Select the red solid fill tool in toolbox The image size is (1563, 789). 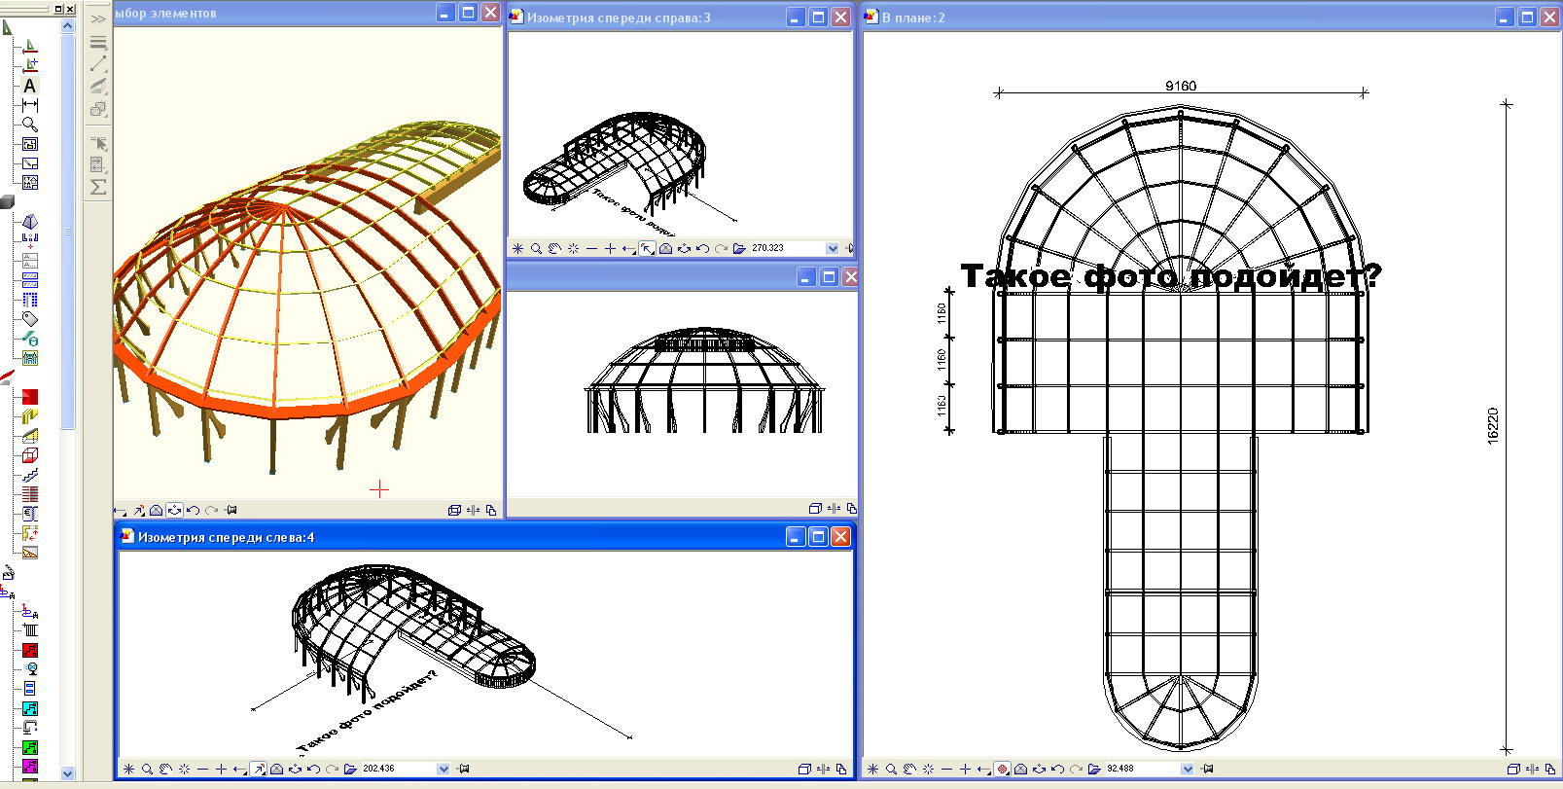(29, 397)
